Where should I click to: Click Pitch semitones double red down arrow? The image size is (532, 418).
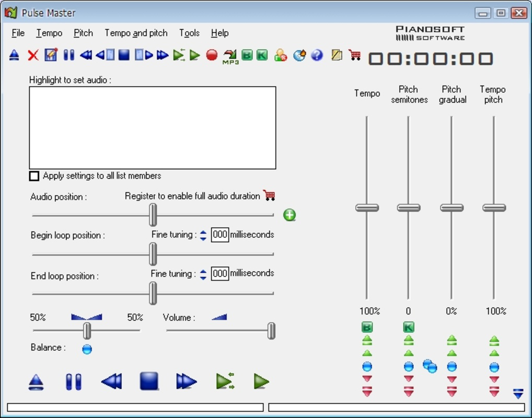click(409, 391)
